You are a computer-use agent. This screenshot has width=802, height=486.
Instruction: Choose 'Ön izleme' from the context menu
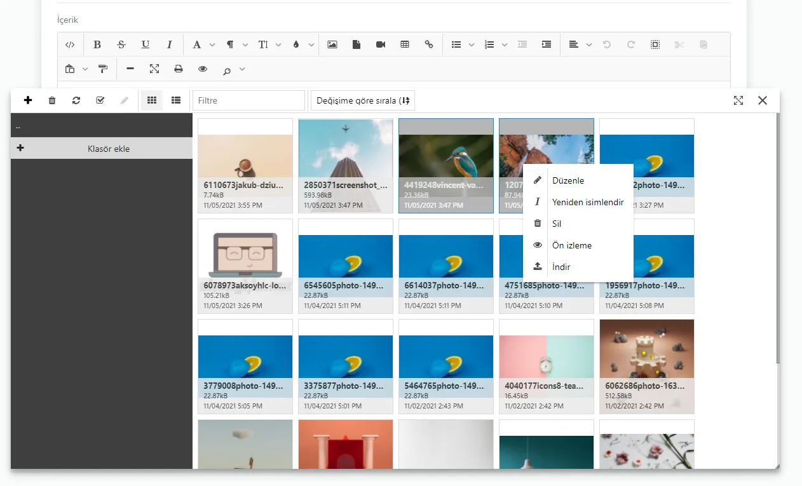(578, 245)
